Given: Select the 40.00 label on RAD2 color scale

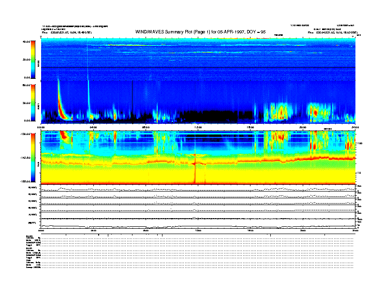Looking at the screenshot, I should [26, 42].
